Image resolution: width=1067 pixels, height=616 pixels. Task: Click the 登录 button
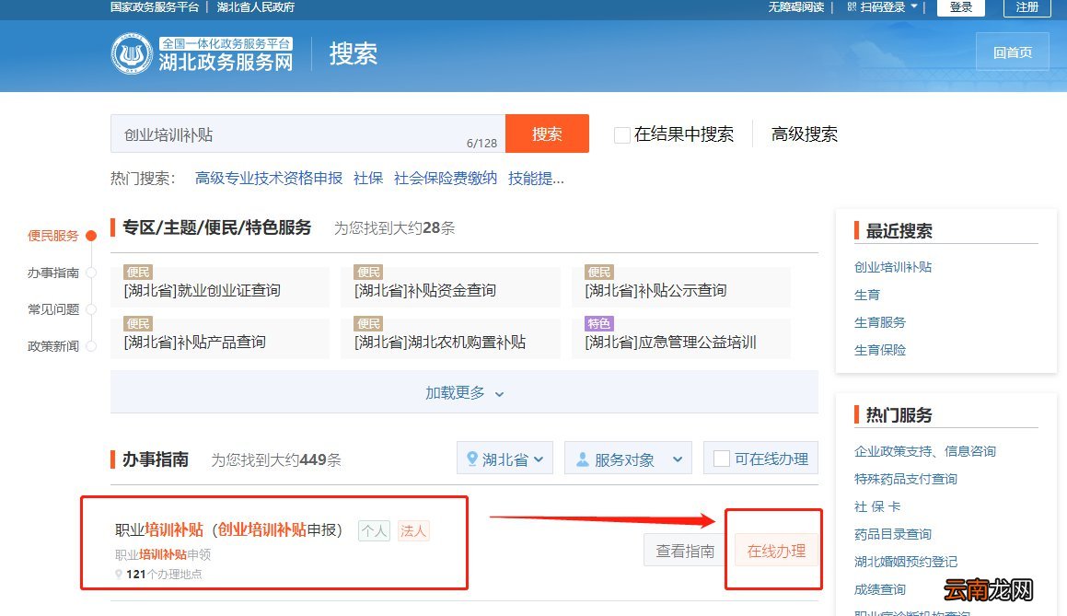pos(961,6)
